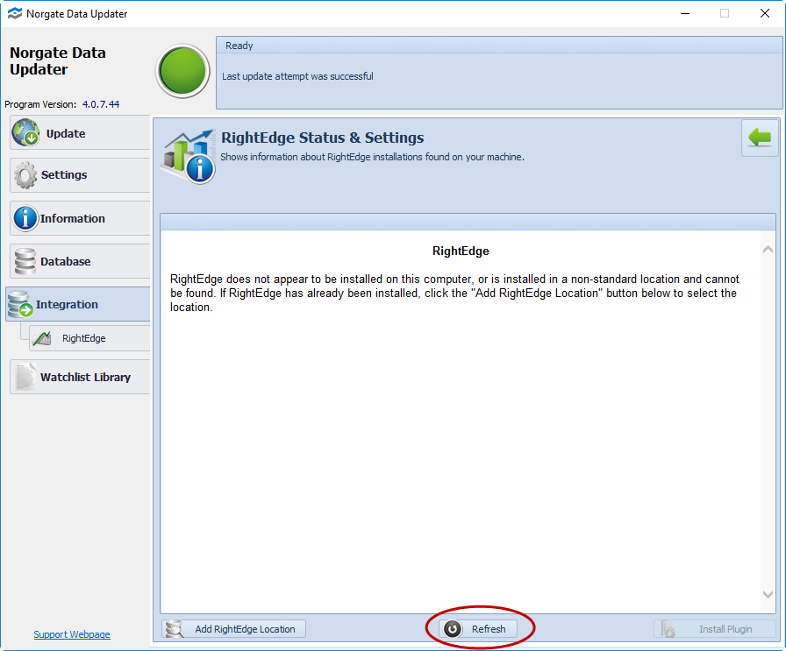The height and width of the screenshot is (651, 786).
Task: Click the Integration green arrow icon
Action: click(x=21, y=305)
